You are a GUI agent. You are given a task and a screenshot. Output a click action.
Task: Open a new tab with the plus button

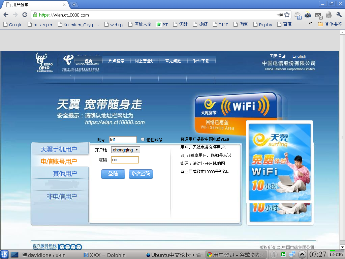tap(74, 5)
